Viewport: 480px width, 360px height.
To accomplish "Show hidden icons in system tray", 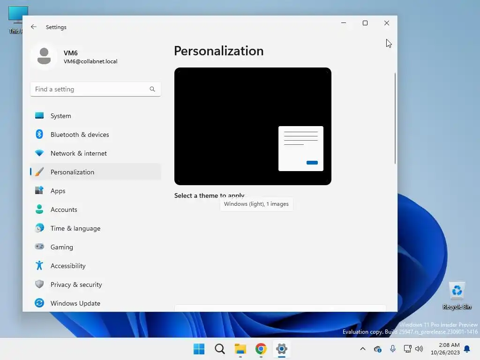I will click(363, 349).
